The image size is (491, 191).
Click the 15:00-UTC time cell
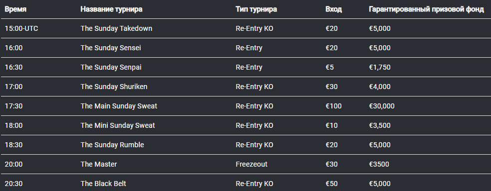click(21, 28)
